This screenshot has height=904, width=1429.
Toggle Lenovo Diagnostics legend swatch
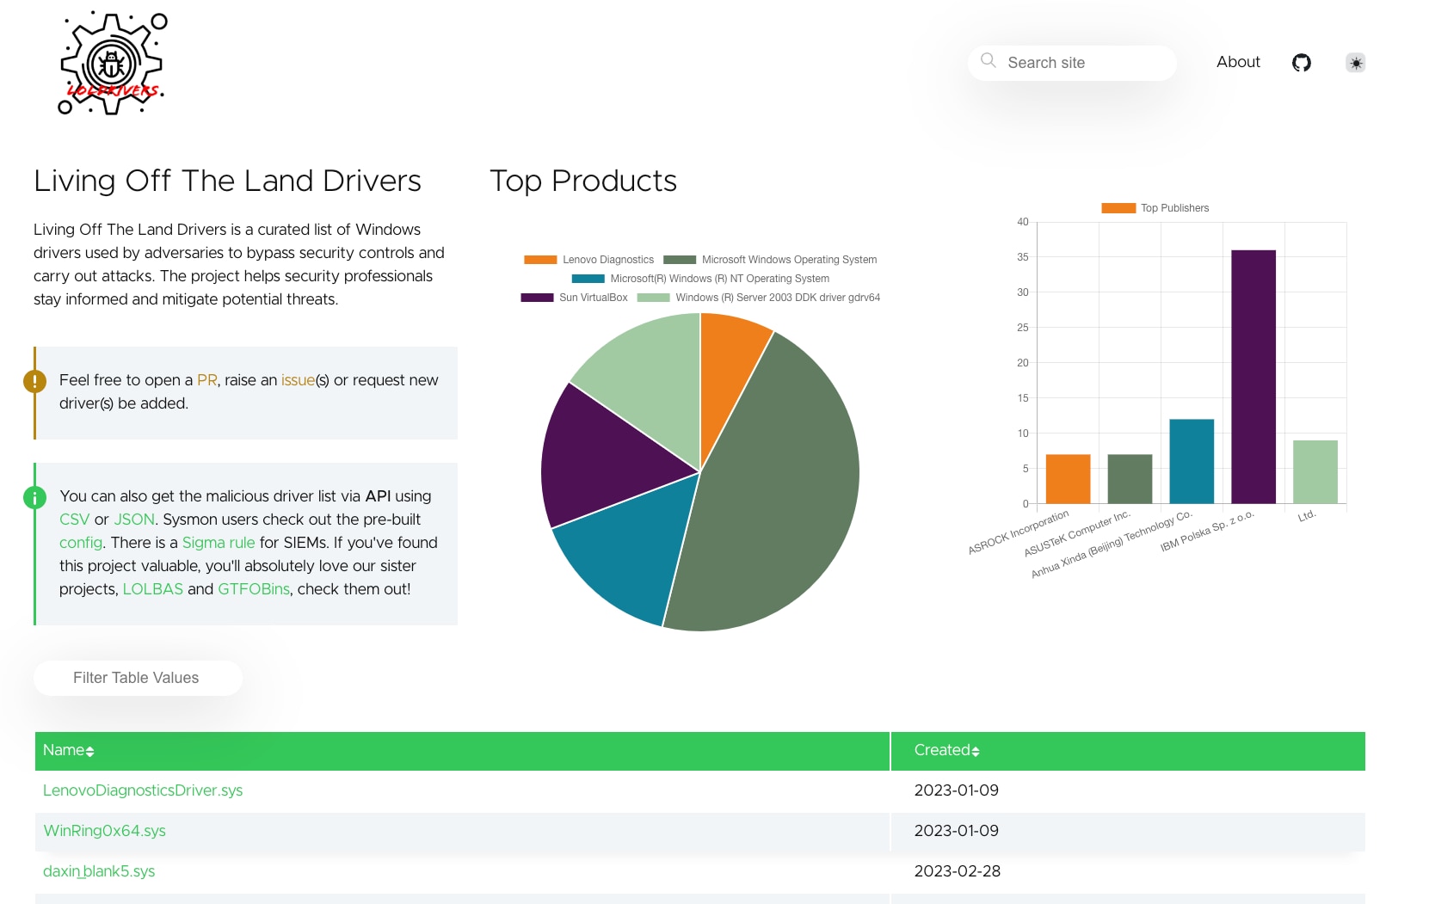[540, 260]
